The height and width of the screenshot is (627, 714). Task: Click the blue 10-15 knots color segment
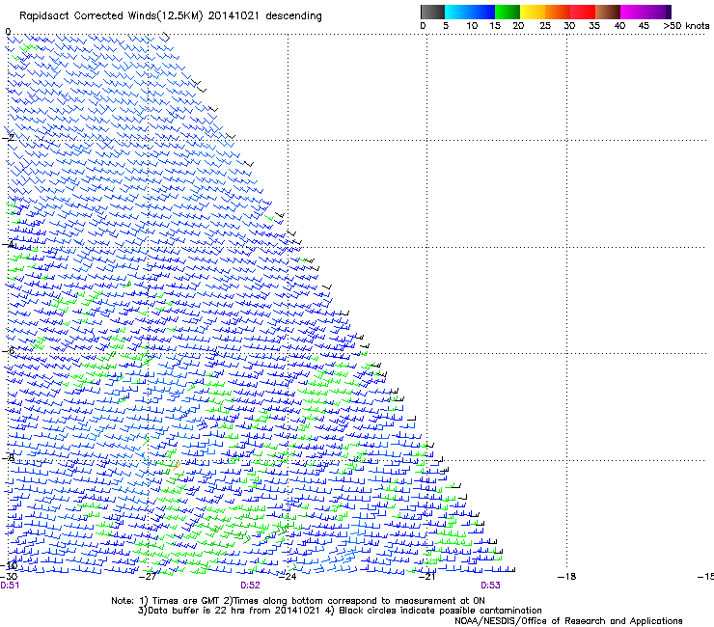[482, 12]
